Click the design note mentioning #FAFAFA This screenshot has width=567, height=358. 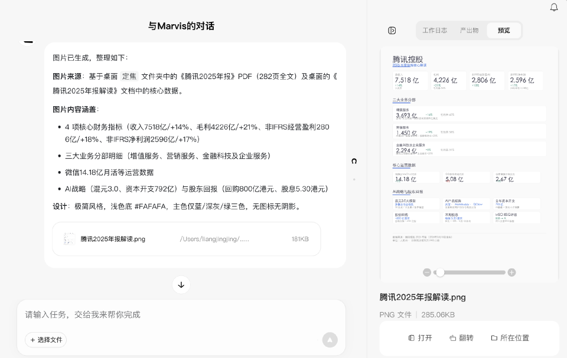point(178,206)
